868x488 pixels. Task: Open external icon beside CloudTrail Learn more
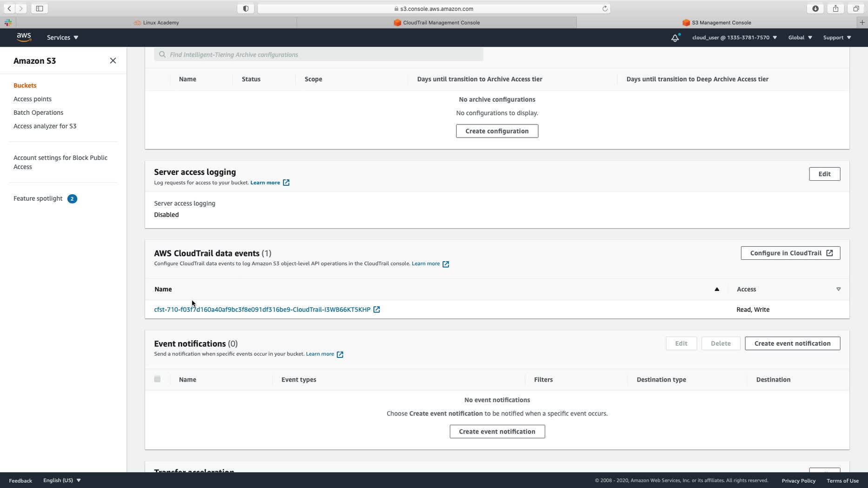446,264
